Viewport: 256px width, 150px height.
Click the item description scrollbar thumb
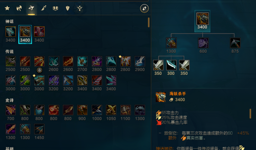[x=250, y=114]
